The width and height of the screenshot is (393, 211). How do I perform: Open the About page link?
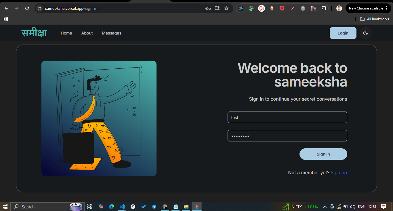(x=87, y=33)
